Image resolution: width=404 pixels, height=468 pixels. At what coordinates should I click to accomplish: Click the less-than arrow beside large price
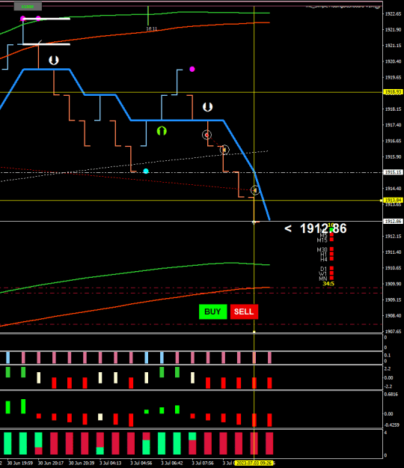pos(288,228)
